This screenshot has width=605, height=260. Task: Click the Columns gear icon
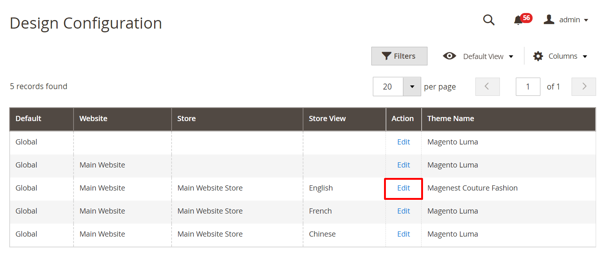(x=538, y=56)
